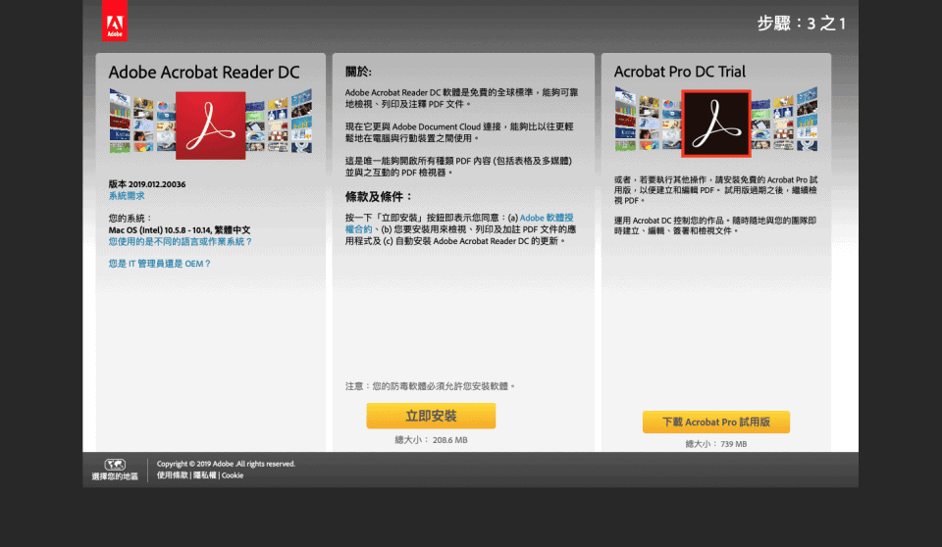Screen dimensions: 942x547
Task: Open 使用條款 footer link
Action: [173, 474]
